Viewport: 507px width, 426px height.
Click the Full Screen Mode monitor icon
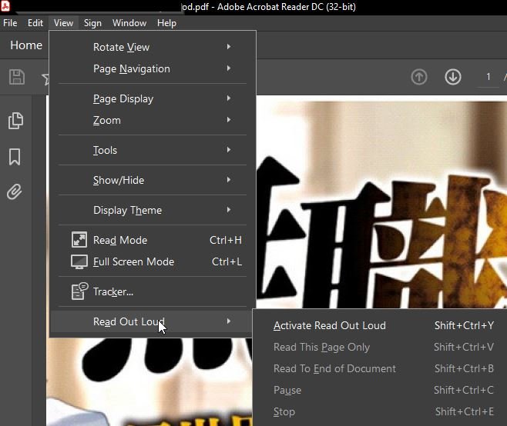79,261
